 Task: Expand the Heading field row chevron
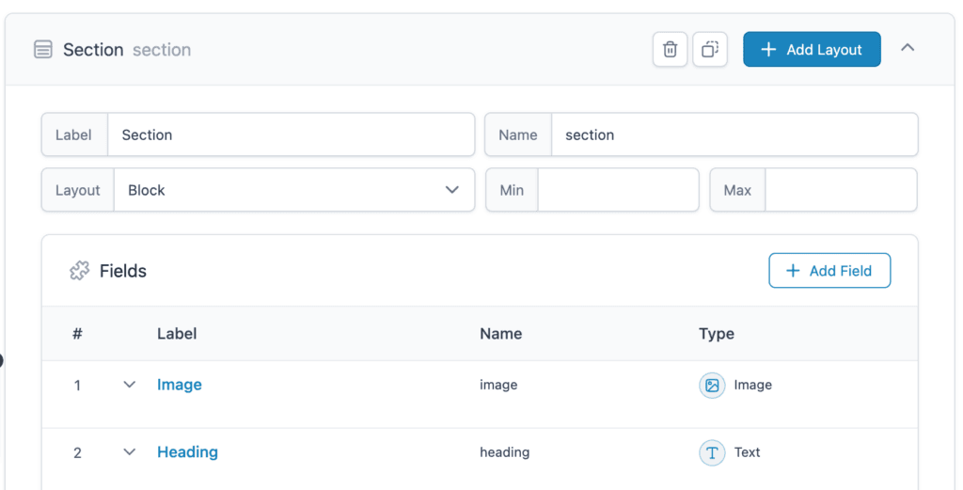(x=129, y=452)
